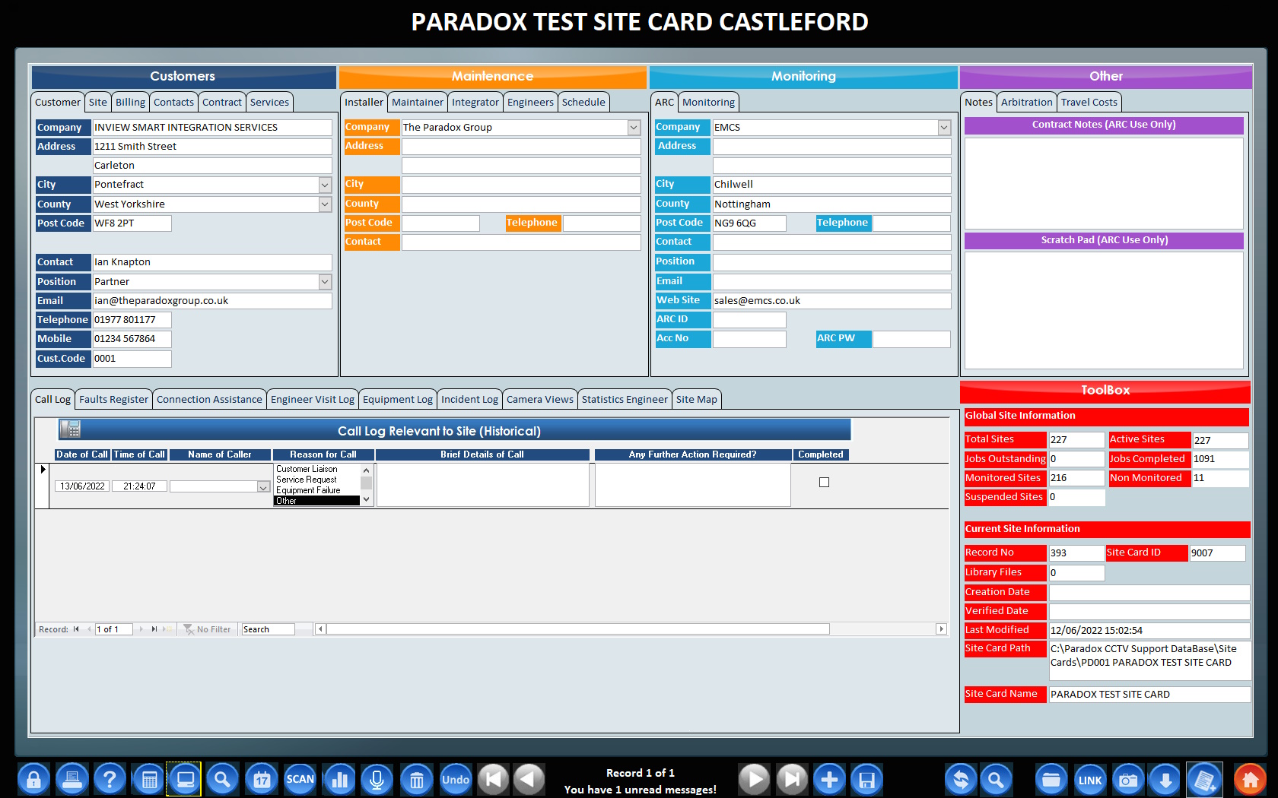Screen dimensions: 1278x798
Task: Click the Reason for Call list down arrow
Action: [367, 499]
